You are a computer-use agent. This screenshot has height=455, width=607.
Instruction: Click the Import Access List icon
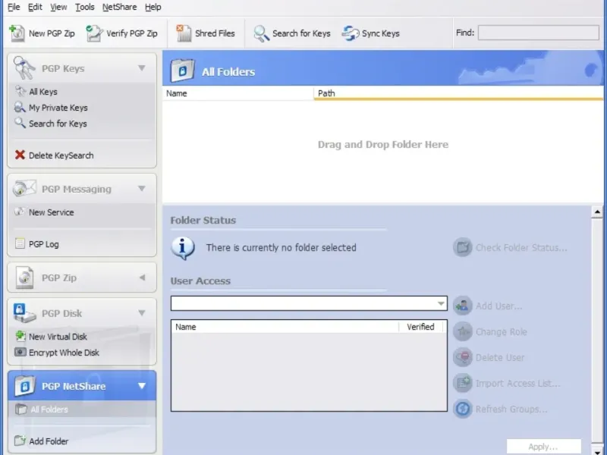point(463,383)
